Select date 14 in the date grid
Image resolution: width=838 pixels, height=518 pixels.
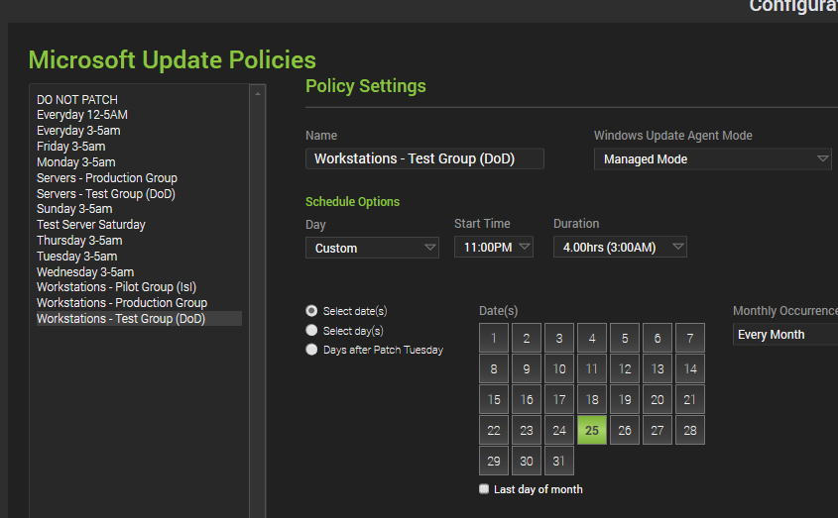pos(690,369)
